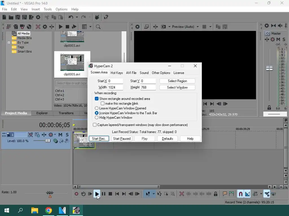The image size is (289, 216).
Task: Toggle Automatic Crossfades icon
Action: [248, 194]
